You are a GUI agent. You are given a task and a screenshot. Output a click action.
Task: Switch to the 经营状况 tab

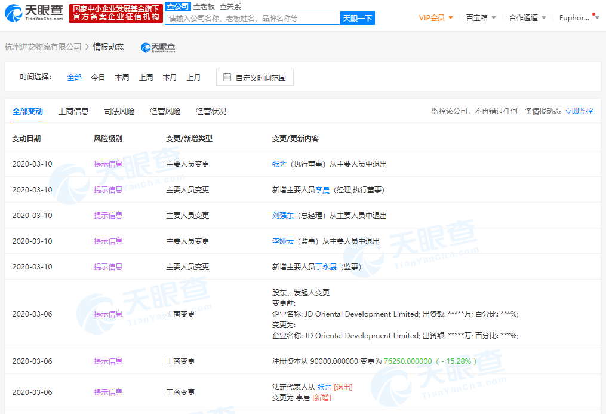tap(213, 111)
